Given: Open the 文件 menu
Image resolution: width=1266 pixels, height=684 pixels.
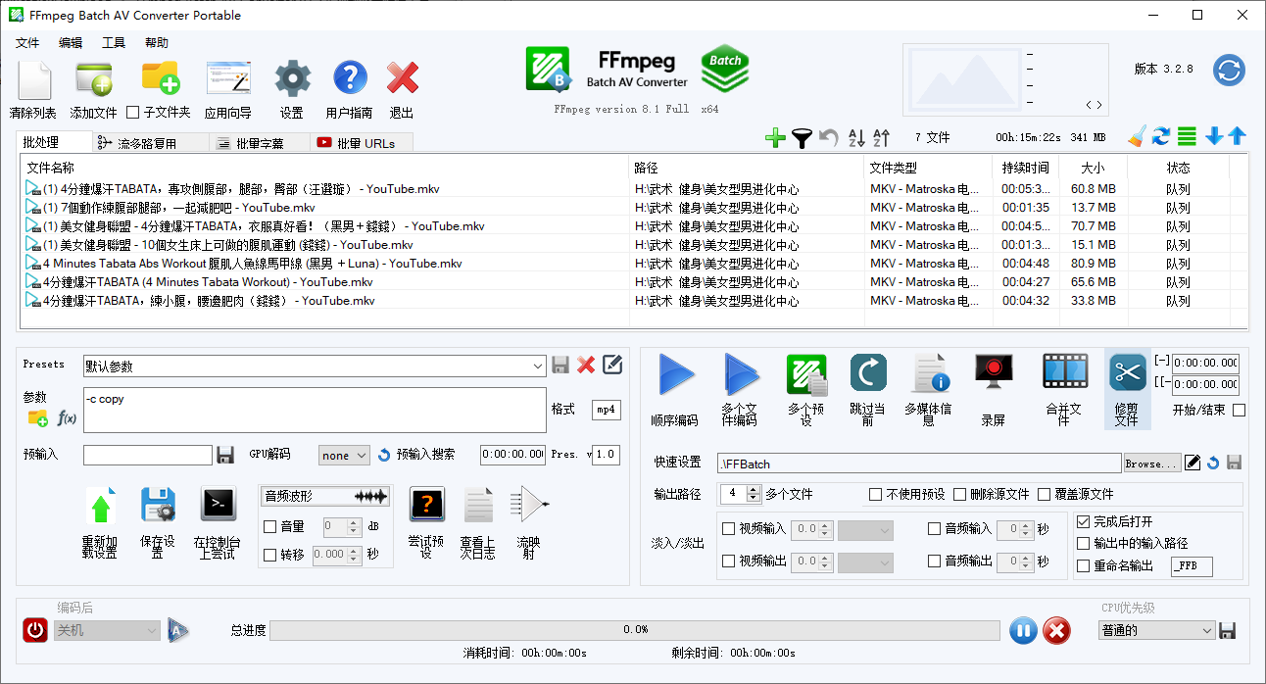Looking at the screenshot, I should point(27,43).
